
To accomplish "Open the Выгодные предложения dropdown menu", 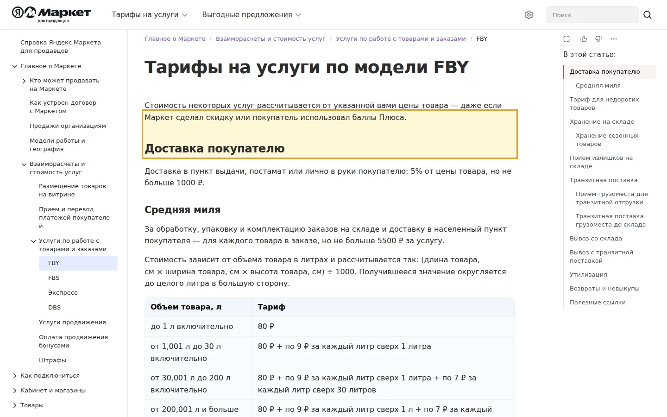I will click(x=252, y=15).
